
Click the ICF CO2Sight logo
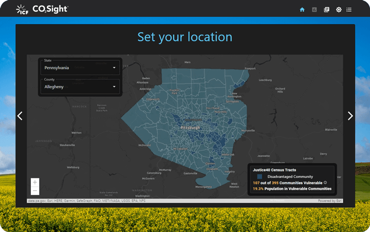coord(42,9)
